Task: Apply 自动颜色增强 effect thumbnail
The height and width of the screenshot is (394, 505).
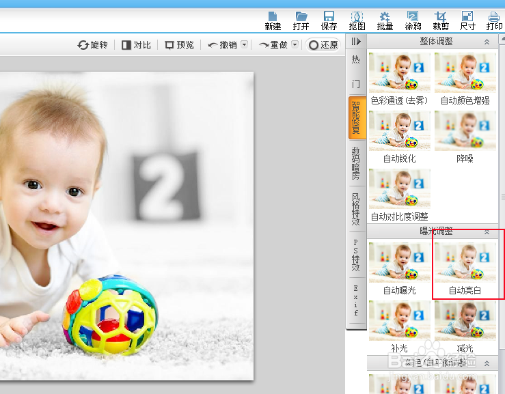Action: click(x=465, y=73)
